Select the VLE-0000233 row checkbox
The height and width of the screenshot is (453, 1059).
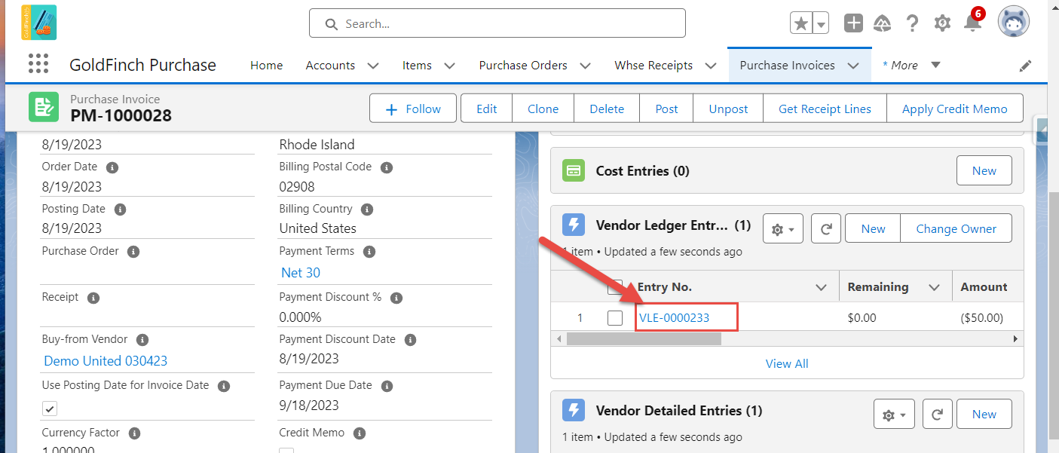coord(615,318)
